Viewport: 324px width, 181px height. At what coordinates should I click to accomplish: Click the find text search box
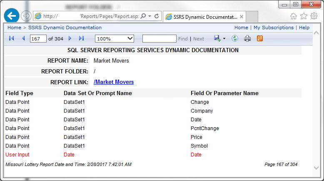point(160,39)
